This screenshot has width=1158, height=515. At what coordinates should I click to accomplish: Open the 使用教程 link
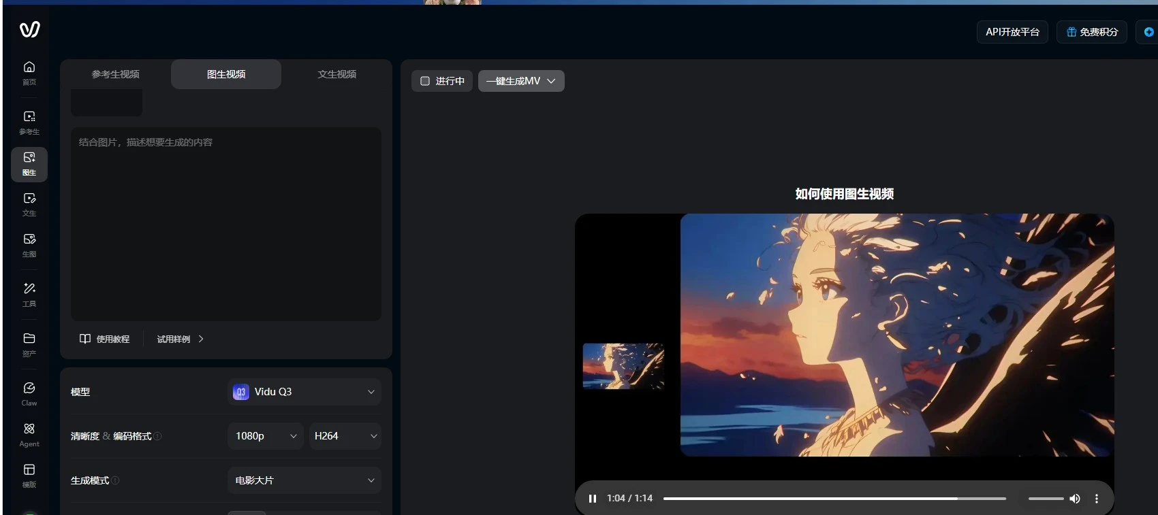pos(104,339)
